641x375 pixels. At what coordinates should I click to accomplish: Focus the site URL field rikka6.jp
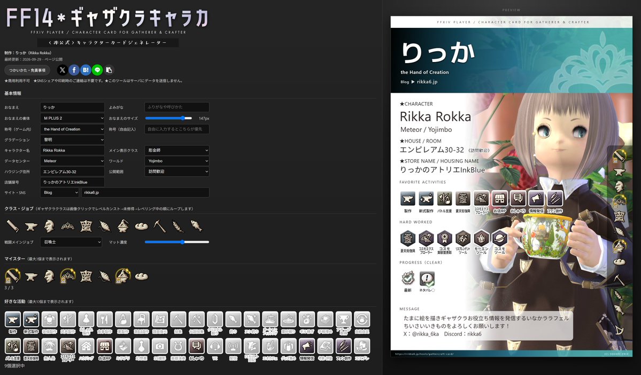[145, 192]
